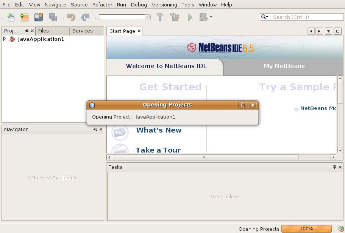Run the main project with green arrow

[190, 17]
